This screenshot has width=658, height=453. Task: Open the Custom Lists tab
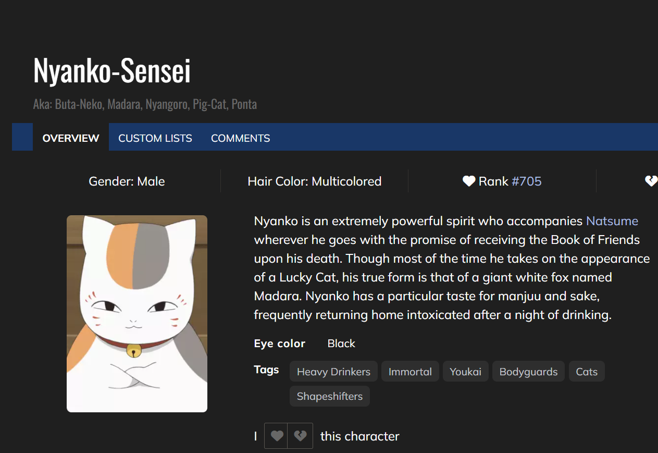pyautogui.click(x=155, y=138)
